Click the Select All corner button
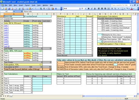The width and height of the screenshot is (139, 100). tap(2, 14)
